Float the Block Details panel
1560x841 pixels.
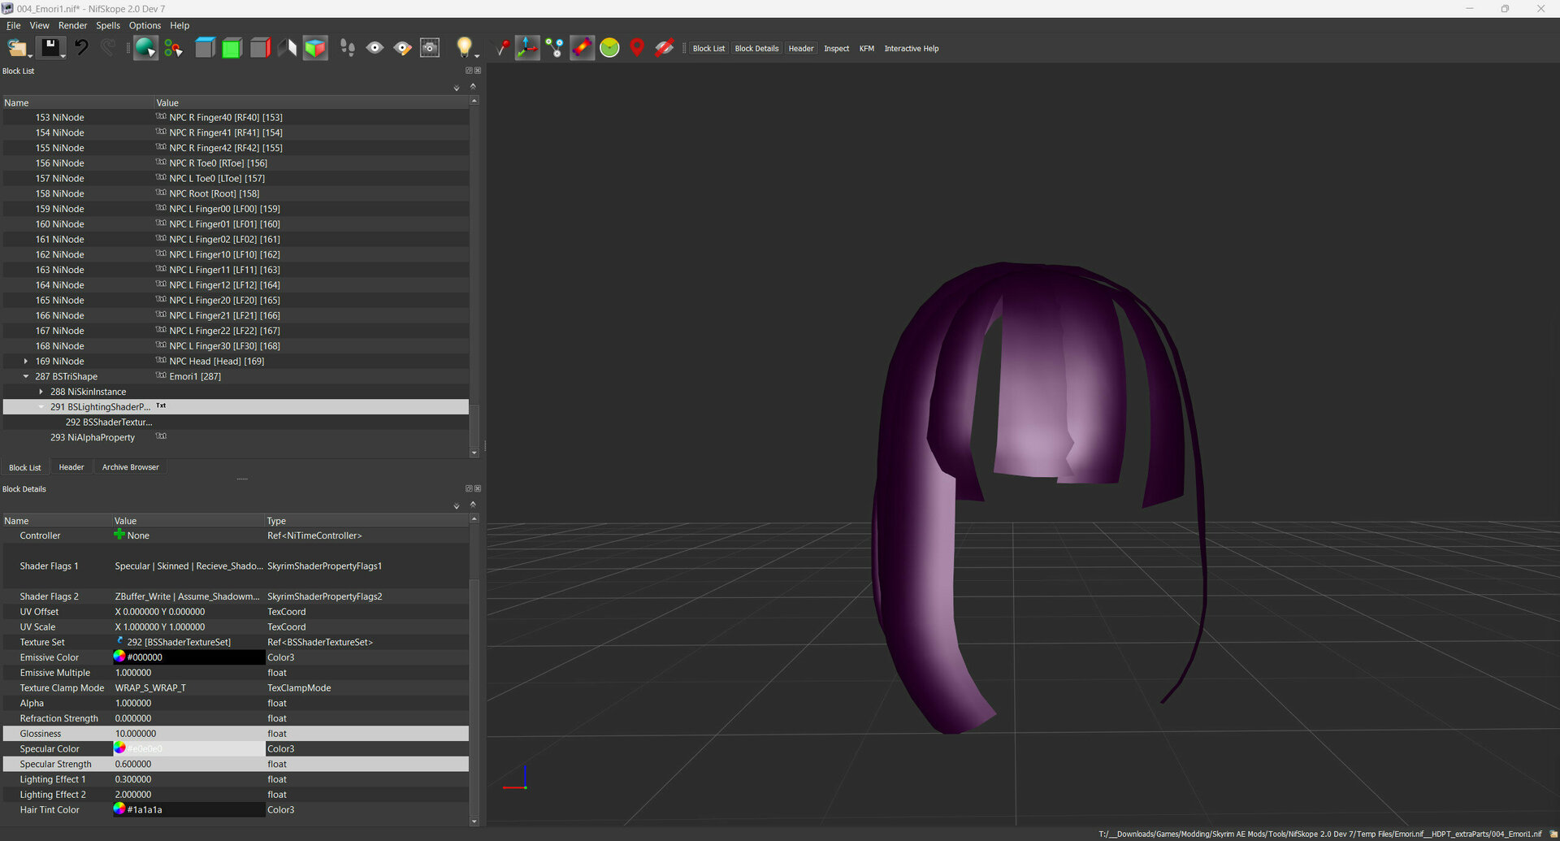point(468,488)
